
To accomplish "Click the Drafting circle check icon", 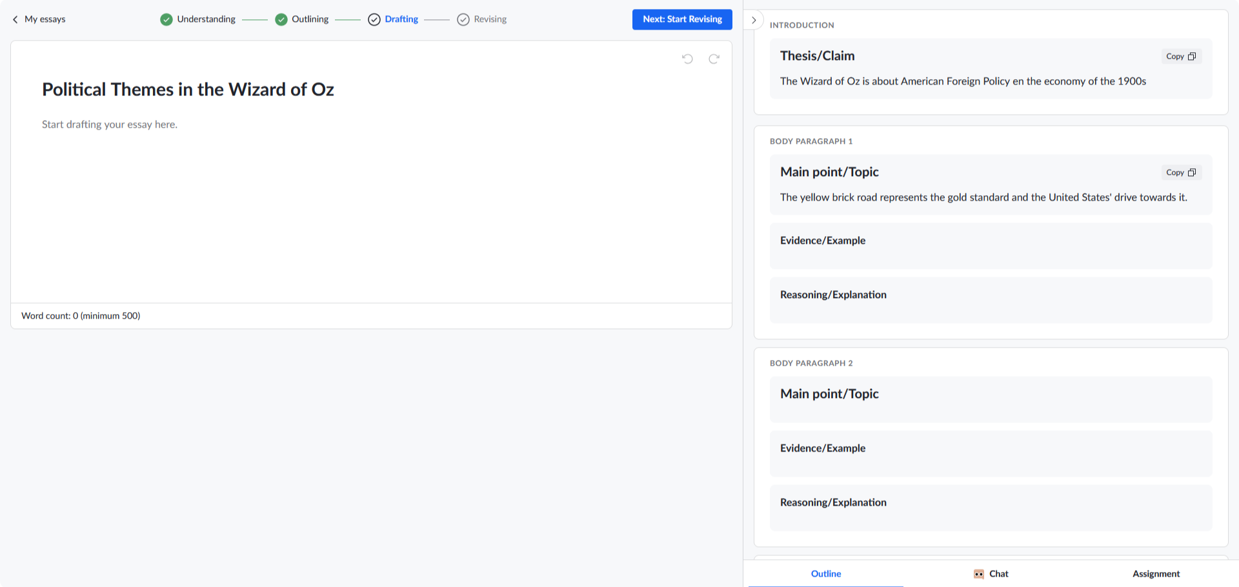I will (x=374, y=19).
